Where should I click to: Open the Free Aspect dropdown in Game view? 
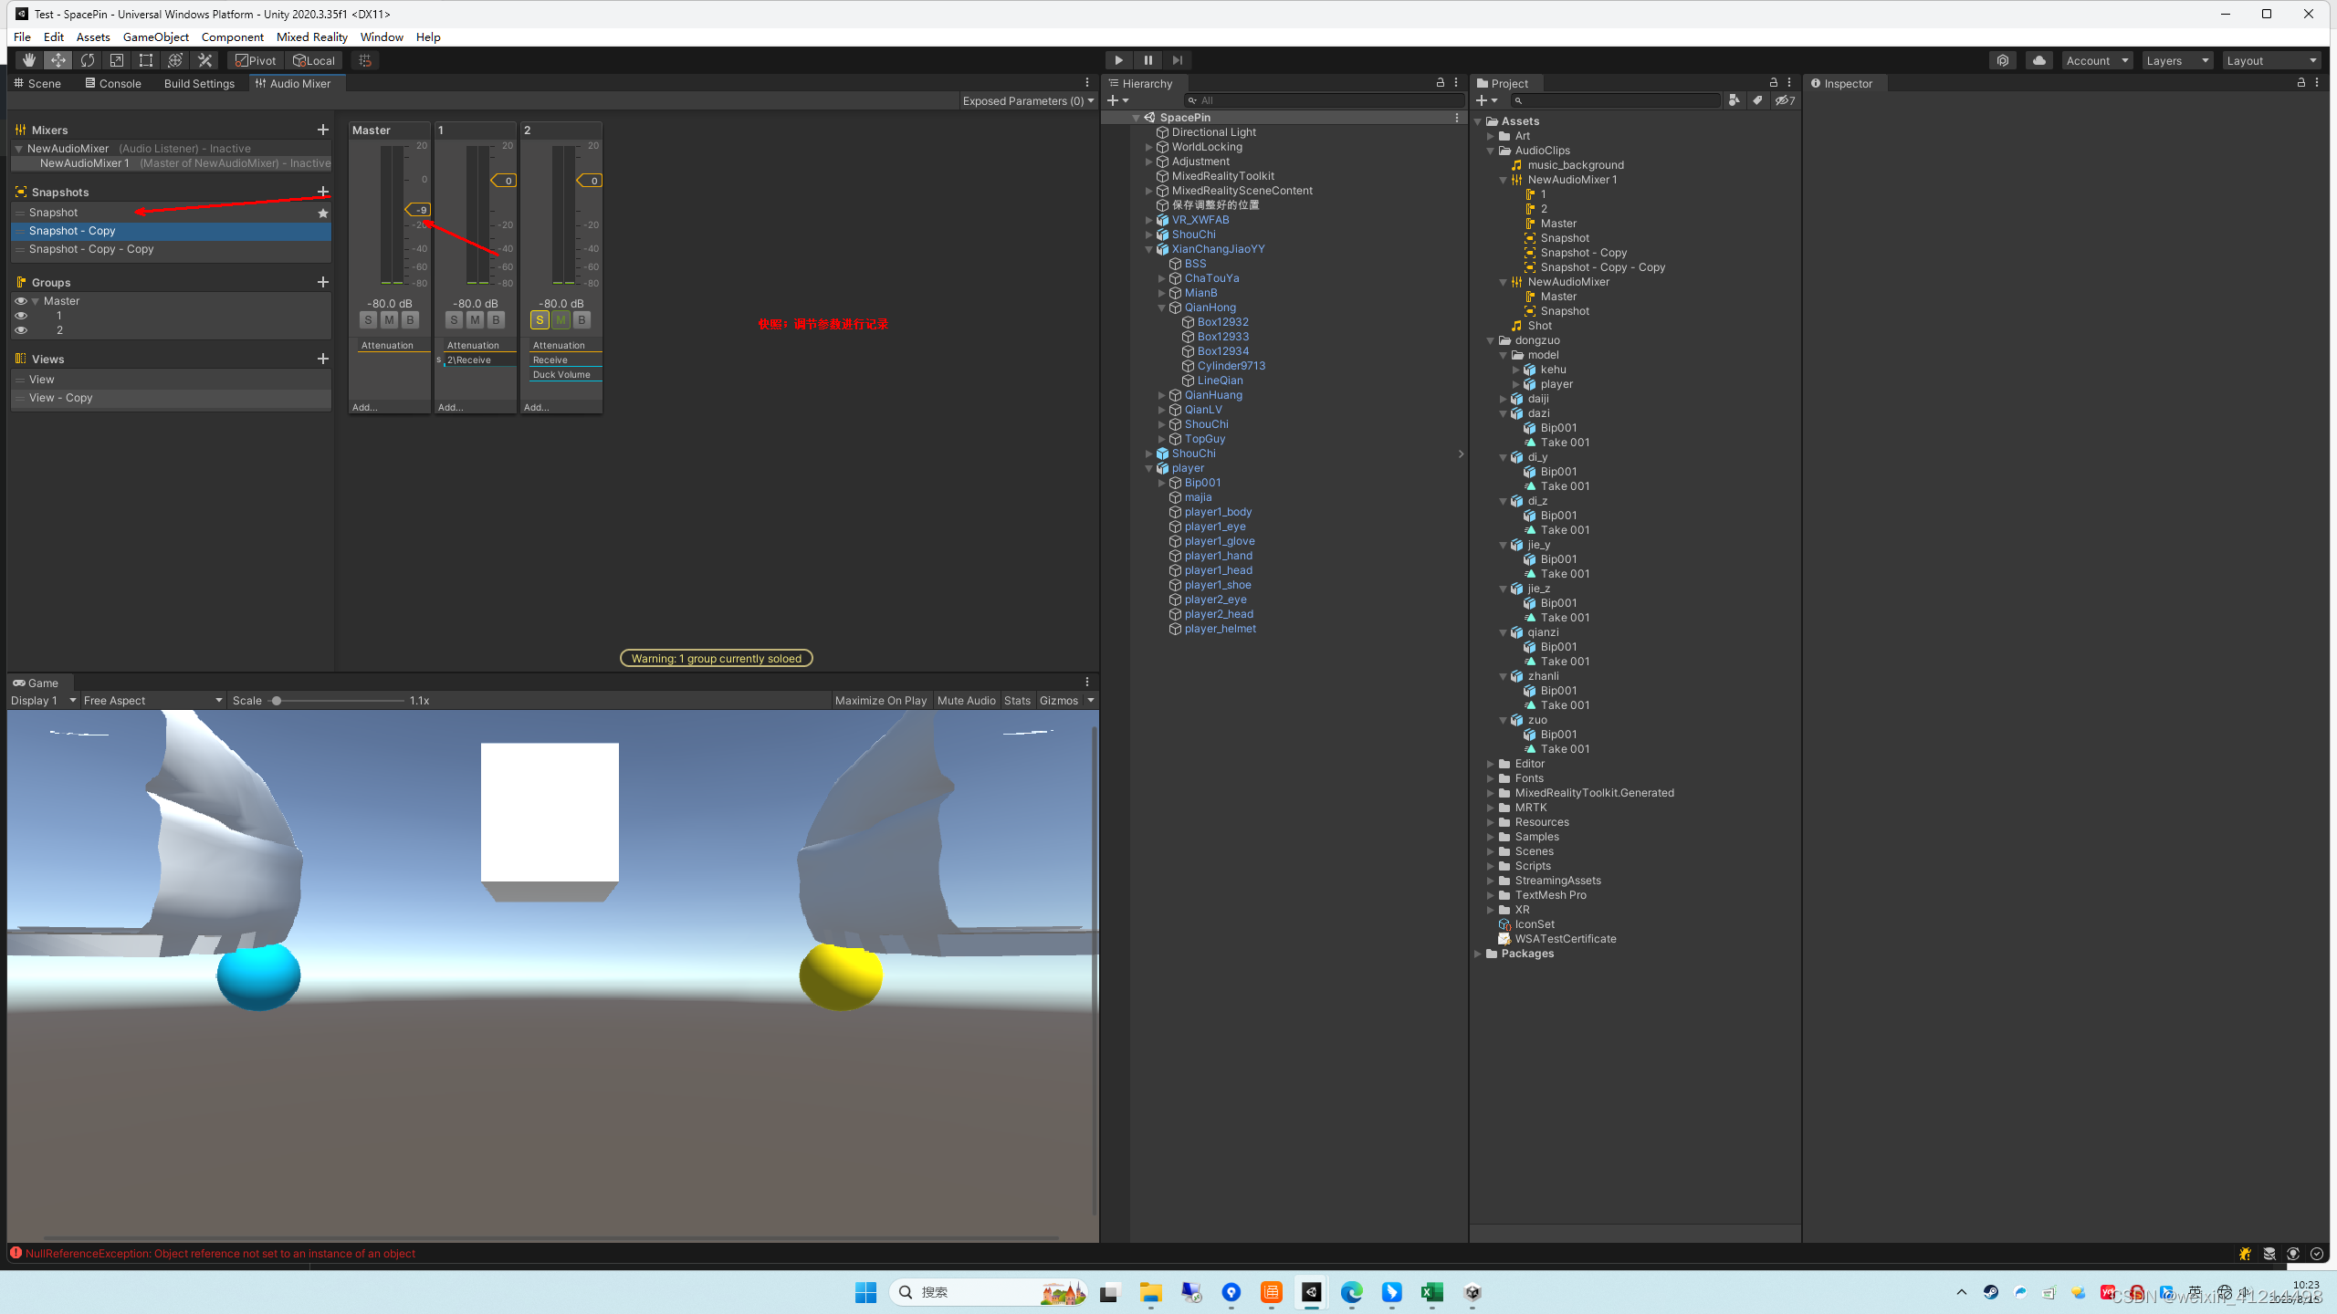pos(151,700)
